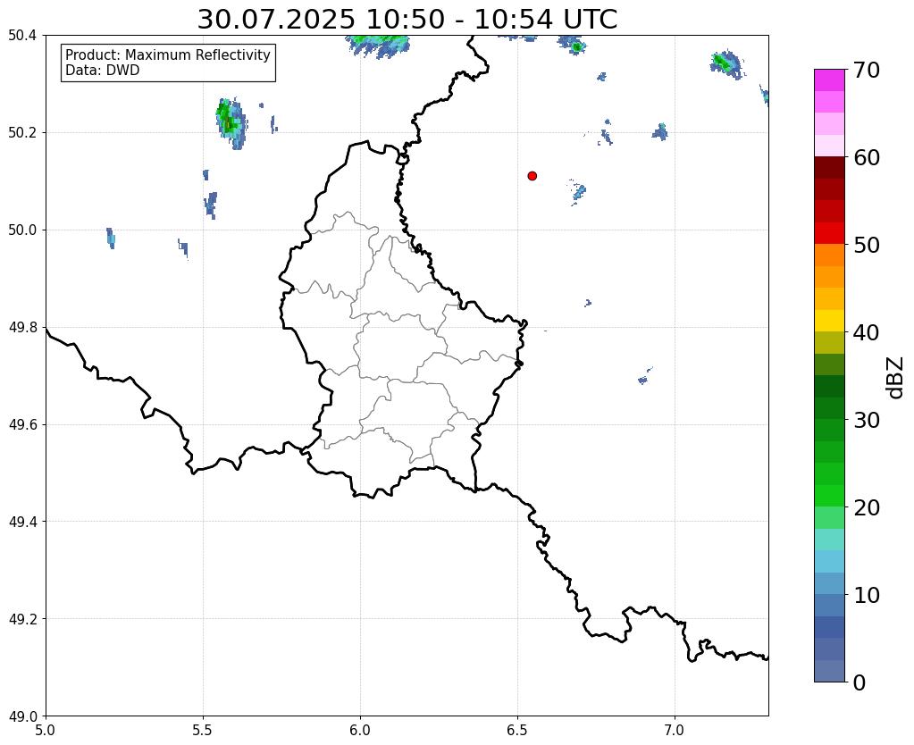Click the 5.5 longitude axis label
The height and width of the screenshot is (745, 914).
point(203,730)
